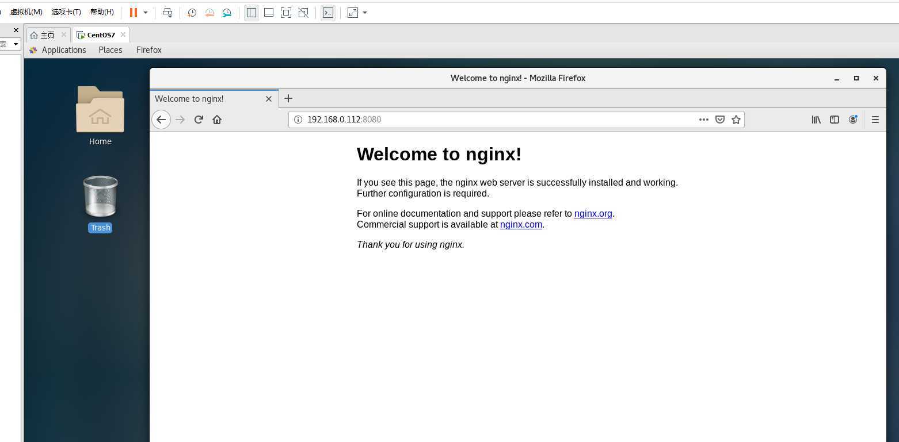The image size is (899, 442).
Task: Send Ctrl+Alt+Del to the virtual machine
Action: [167, 13]
